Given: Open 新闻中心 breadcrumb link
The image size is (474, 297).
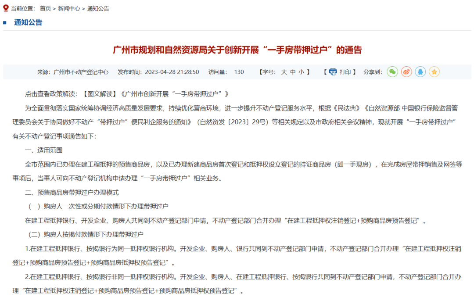Looking at the screenshot, I should [69, 8].
